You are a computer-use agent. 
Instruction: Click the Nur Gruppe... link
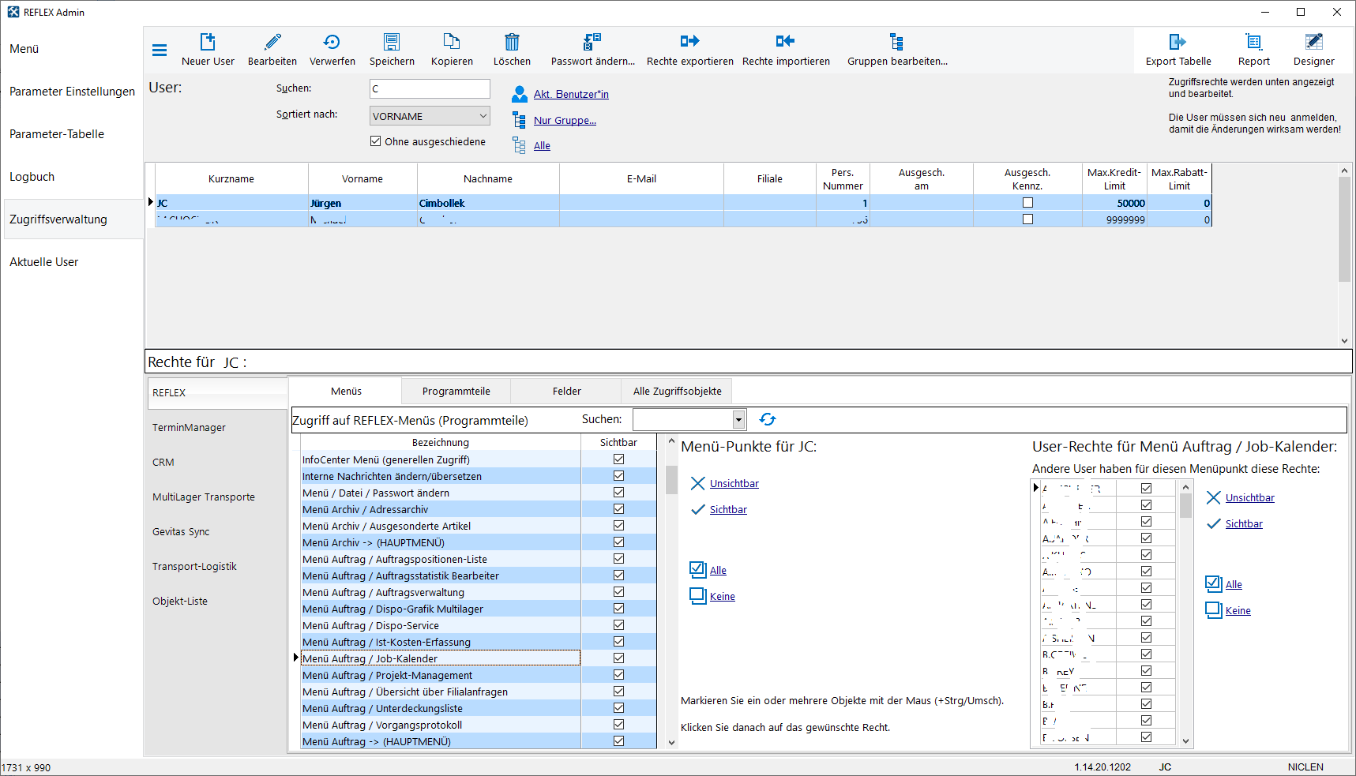[x=565, y=120]
